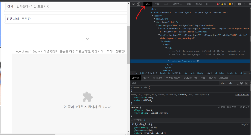This screenshot has width=251, height=135.
Task: Click the <style> source link
Action: click(x=245, y=125)
